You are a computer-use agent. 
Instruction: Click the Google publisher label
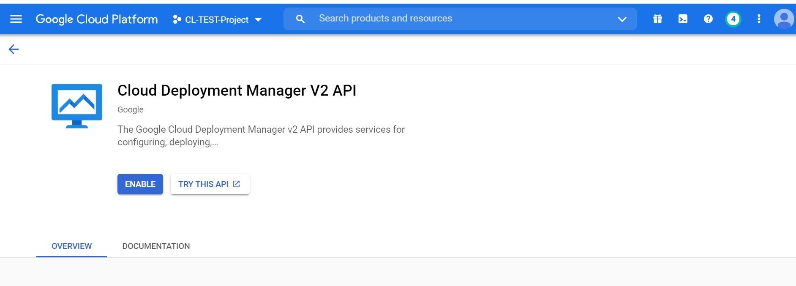pos(131,110)
